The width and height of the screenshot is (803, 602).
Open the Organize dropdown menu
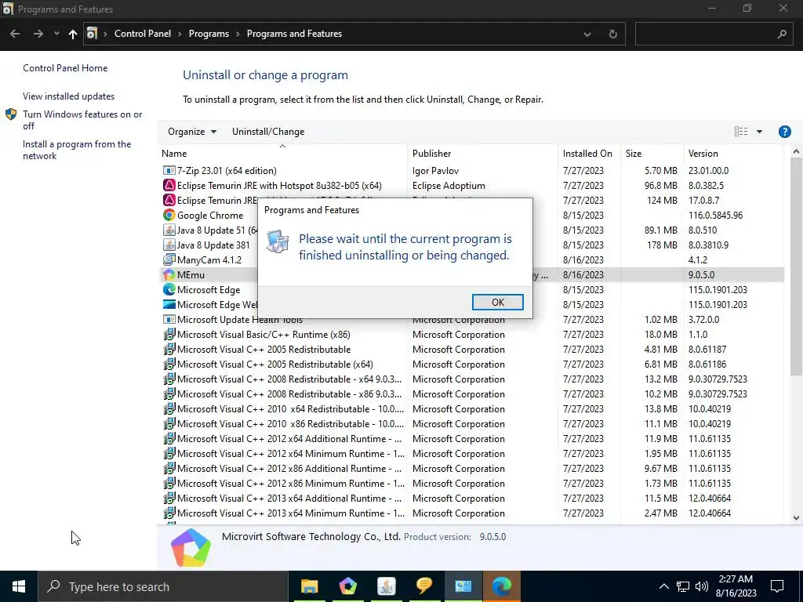[192, 132]
